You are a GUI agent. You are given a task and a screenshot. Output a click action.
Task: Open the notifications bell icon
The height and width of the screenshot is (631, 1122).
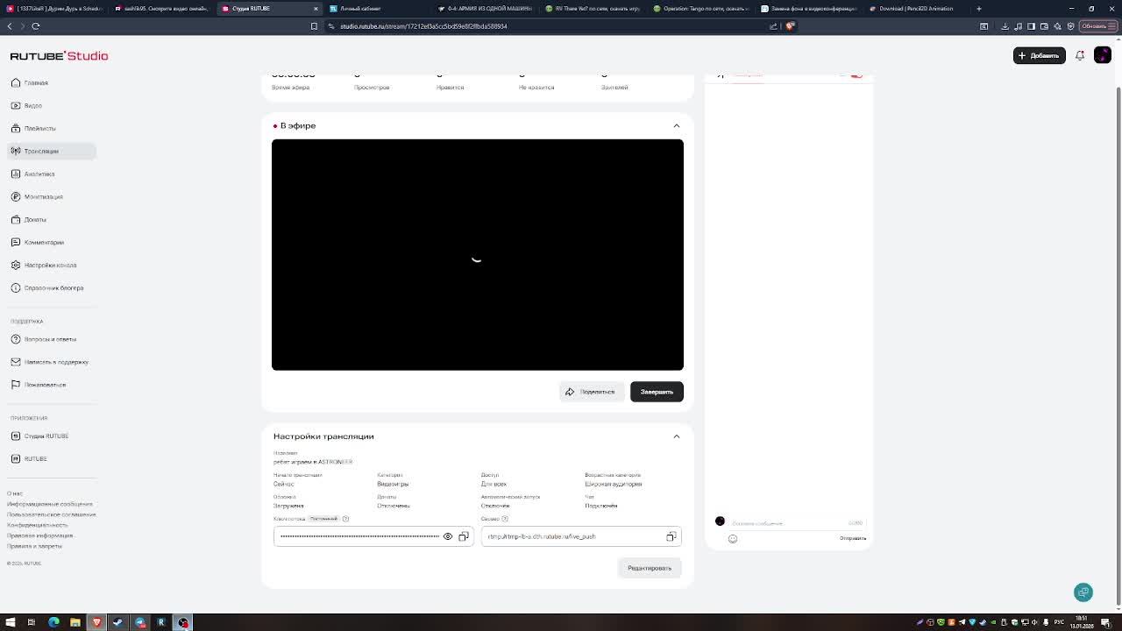(x=1080, y=55)
